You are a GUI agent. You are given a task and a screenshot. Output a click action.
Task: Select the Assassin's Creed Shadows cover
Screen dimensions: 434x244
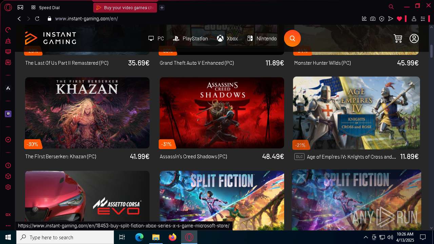[x=222, y=113]
